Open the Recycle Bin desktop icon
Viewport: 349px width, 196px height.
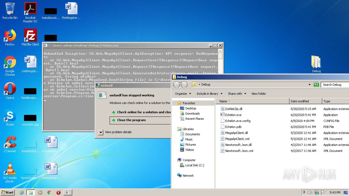10,11
